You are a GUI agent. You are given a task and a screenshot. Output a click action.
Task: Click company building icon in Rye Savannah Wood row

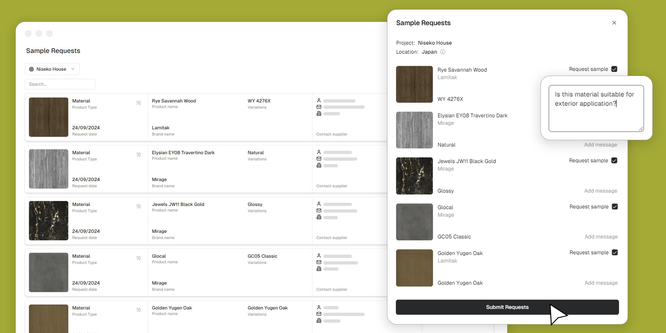(319, 113)
